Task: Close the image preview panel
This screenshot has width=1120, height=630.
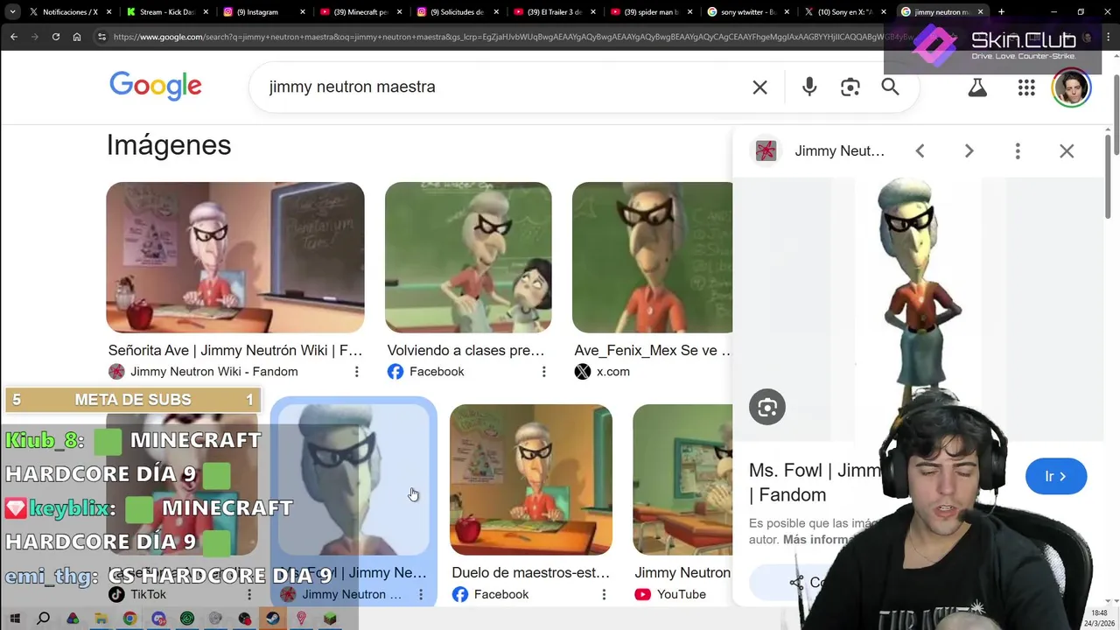Action: (x=1067, y=150)
